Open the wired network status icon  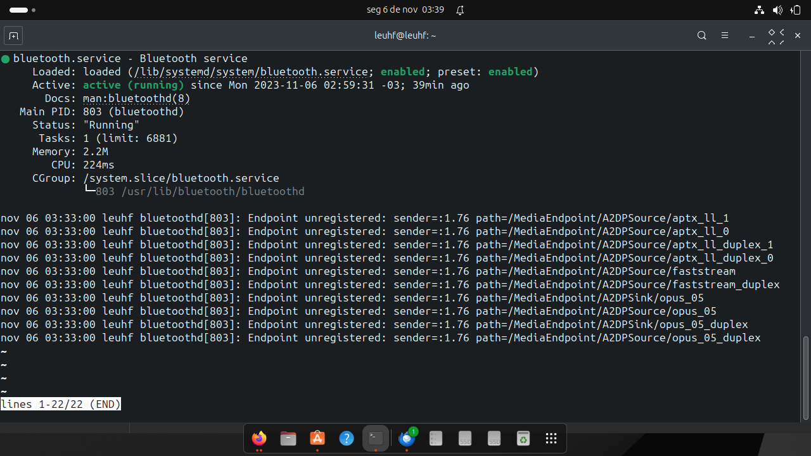pyautogui.click(x=759, y=10)
